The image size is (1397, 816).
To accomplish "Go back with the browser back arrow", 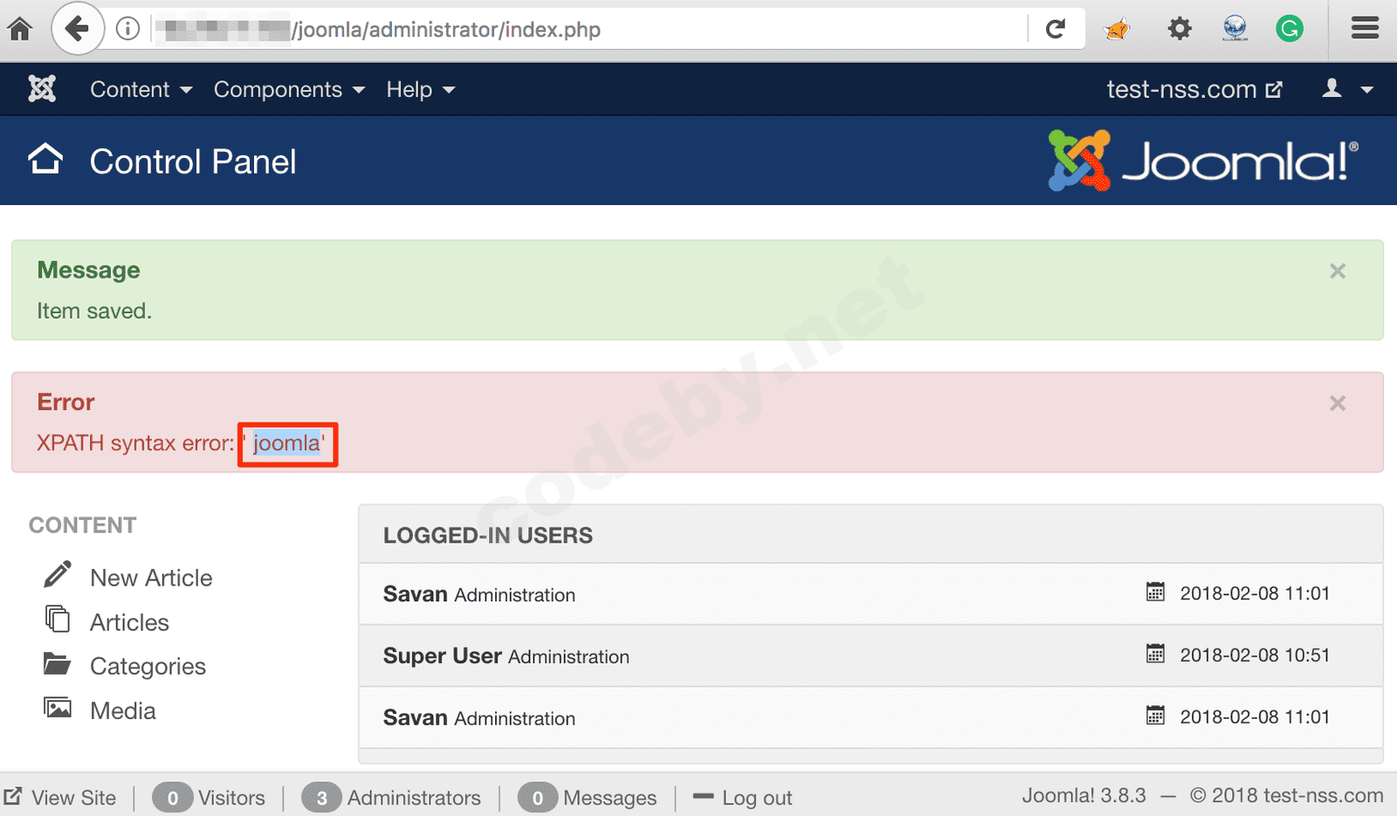I will pos(78,29).
